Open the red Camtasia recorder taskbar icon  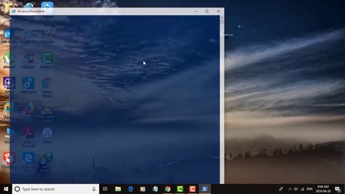192,189
